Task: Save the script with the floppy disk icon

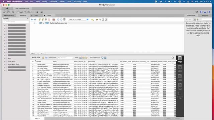Action: point(35,20)
